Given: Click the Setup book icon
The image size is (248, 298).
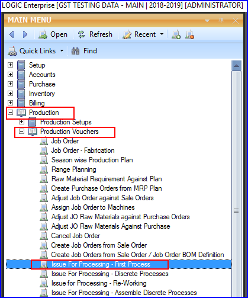Looking at the screenshot, I should pos(21,65).
